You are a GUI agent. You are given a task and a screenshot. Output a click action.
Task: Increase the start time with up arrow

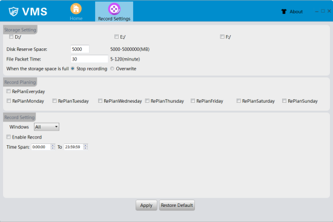53,145
